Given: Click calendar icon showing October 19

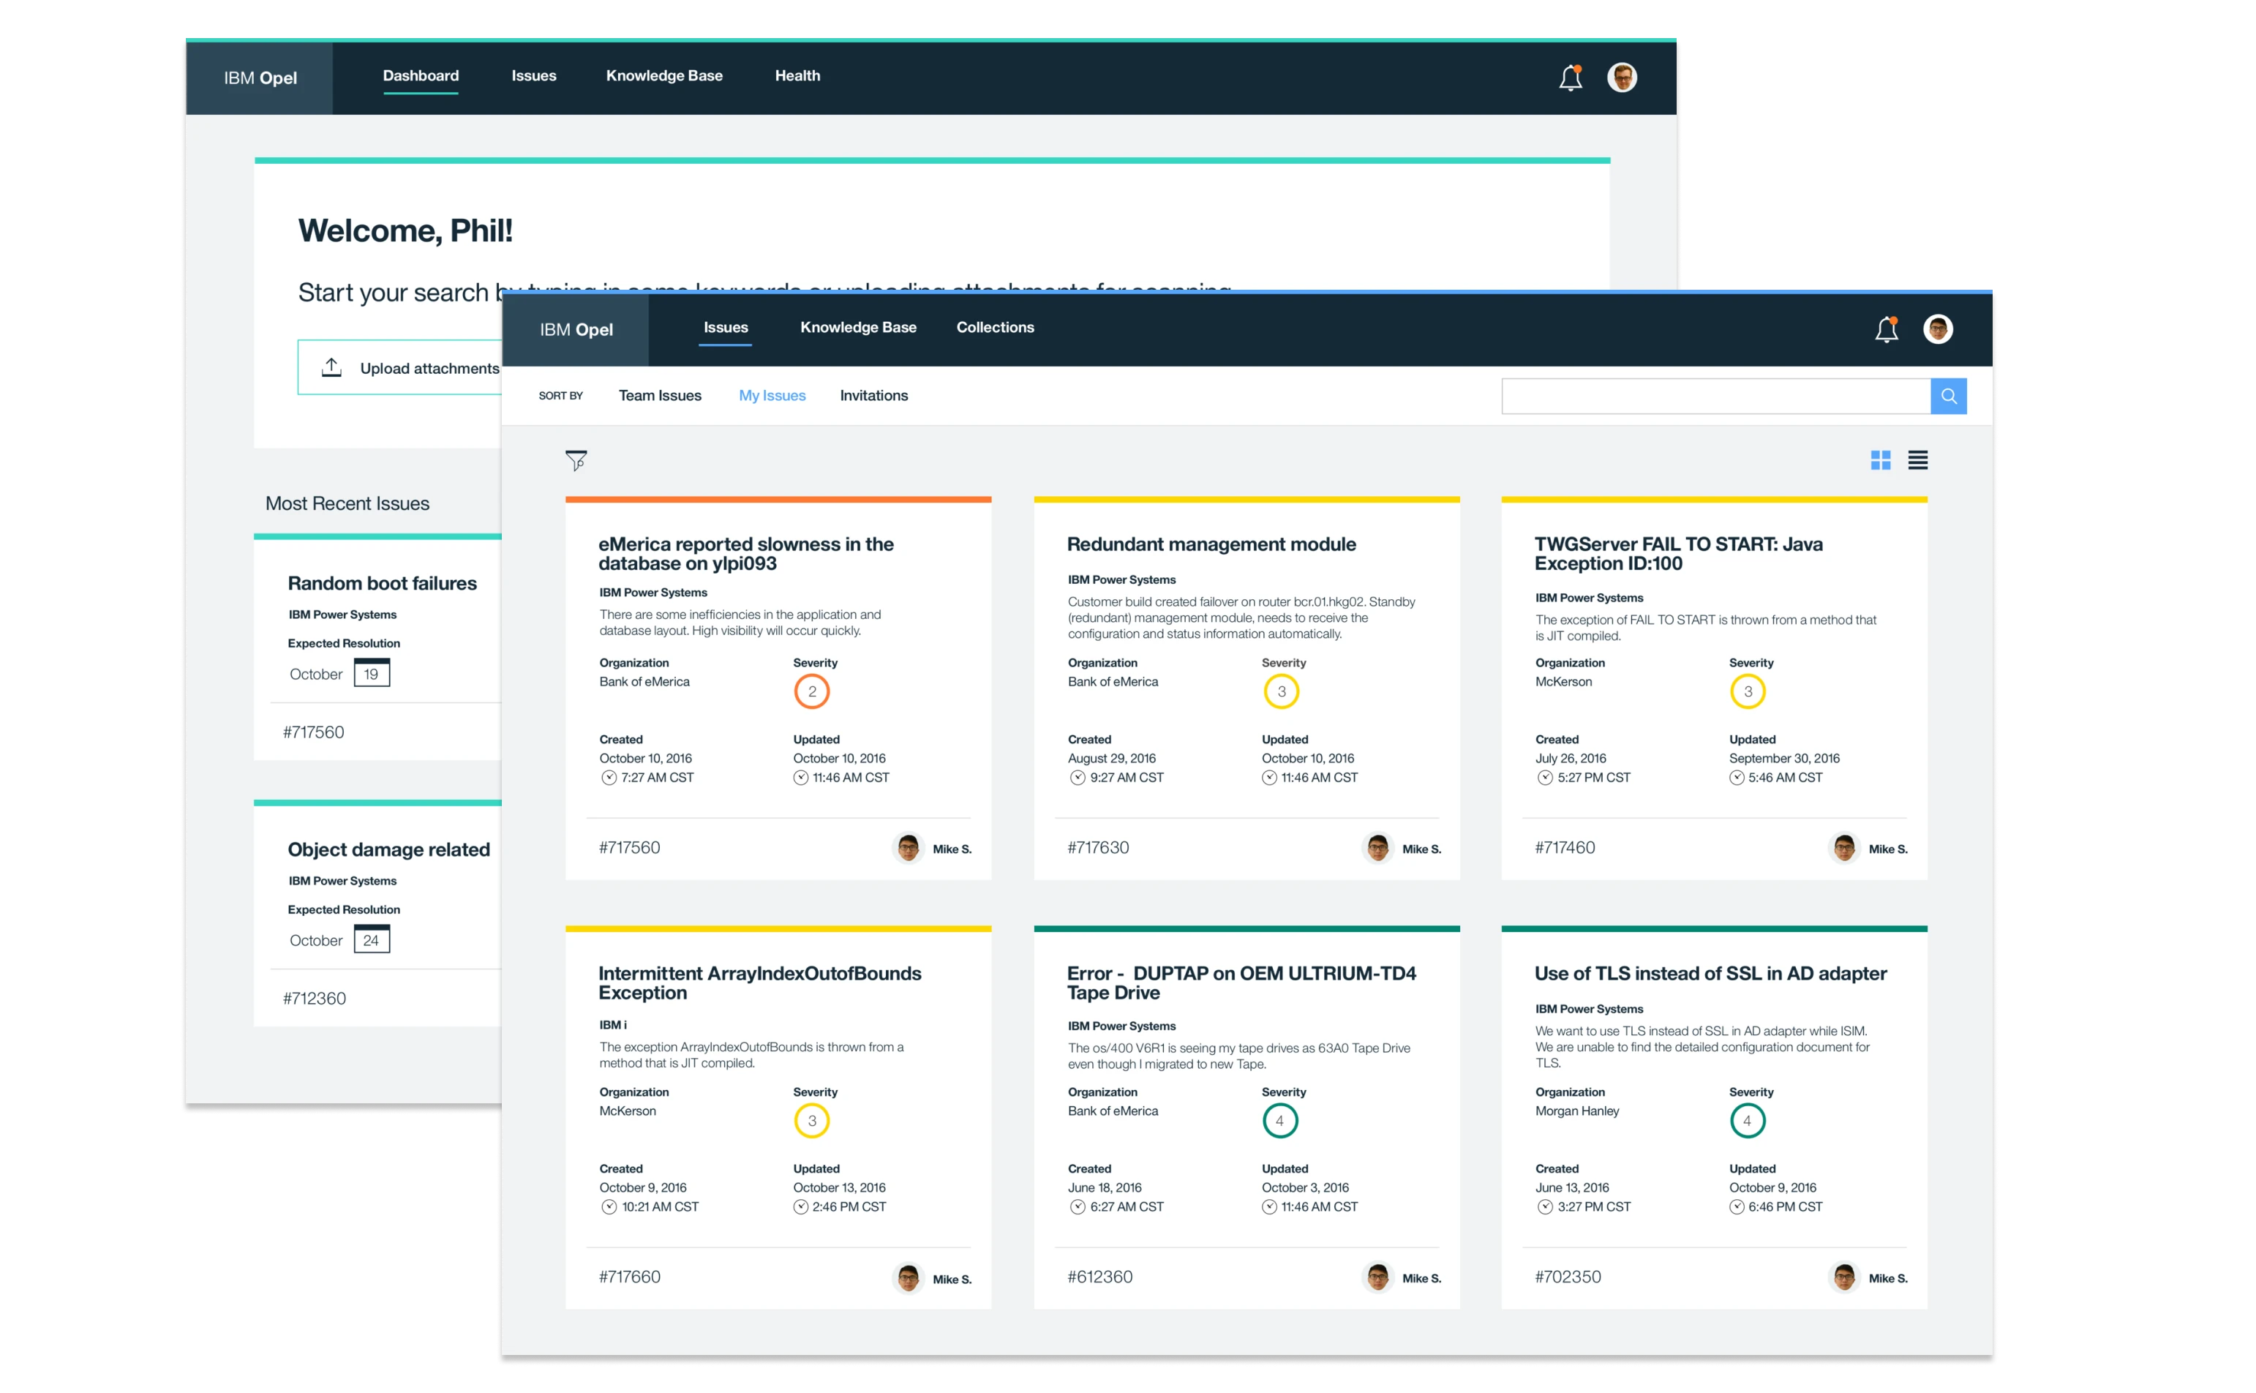Looking at the screenshot, I should tap(371, 672).
